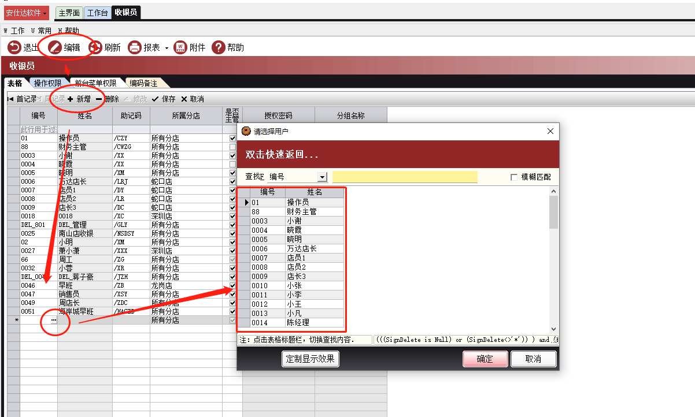Toggle 是否主管 checkbox for 南山店收银 row

tap(232, 234)
